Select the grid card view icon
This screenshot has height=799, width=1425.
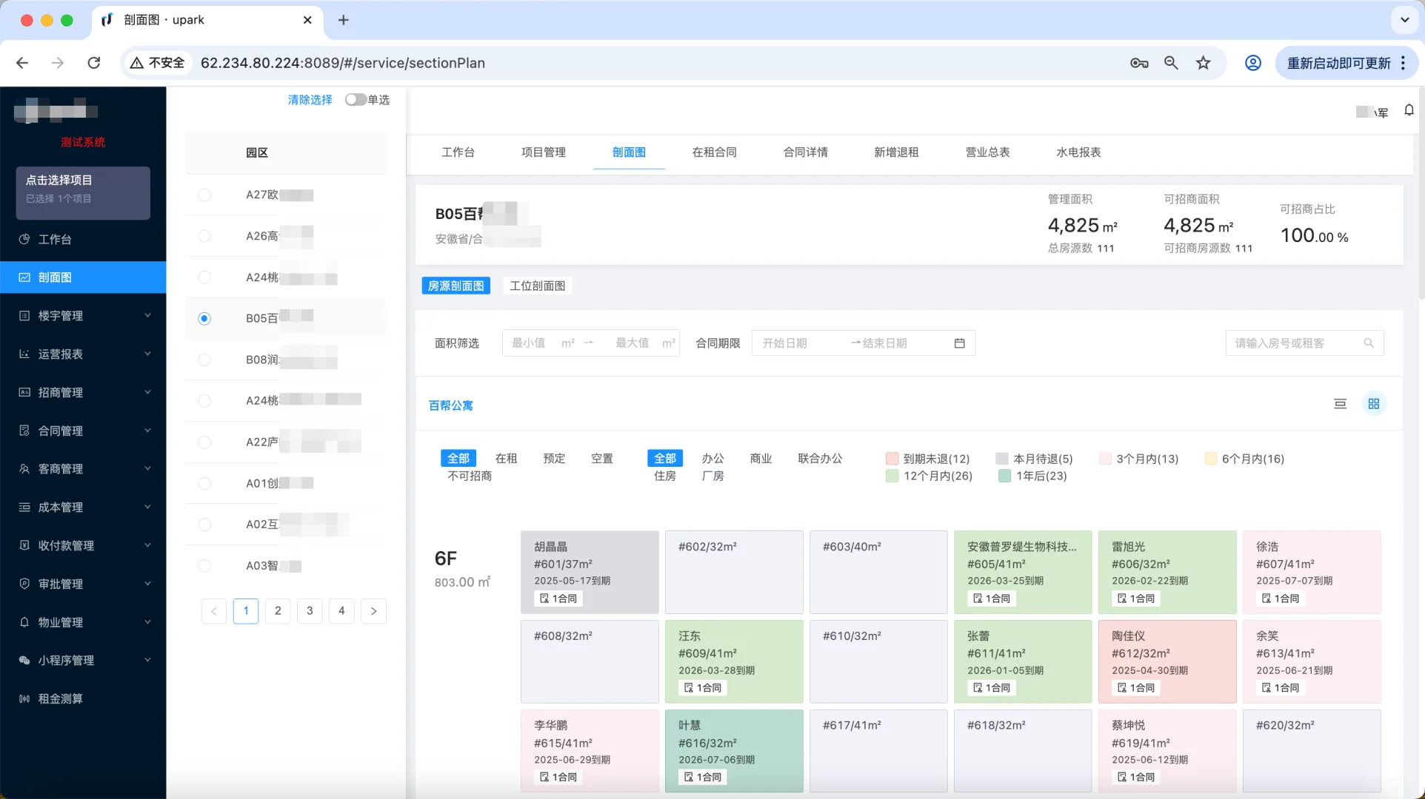1375,404
